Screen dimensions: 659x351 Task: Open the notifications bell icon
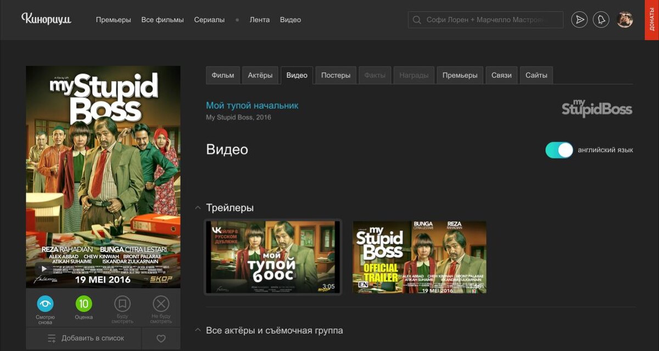tap(601, 20)
